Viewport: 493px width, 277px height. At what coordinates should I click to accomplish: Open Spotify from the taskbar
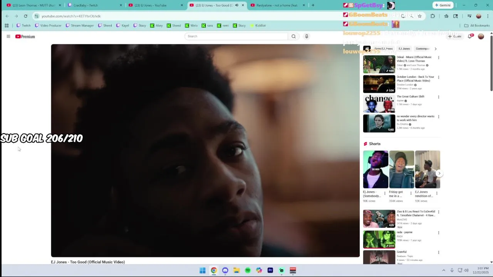pos(248,270)
